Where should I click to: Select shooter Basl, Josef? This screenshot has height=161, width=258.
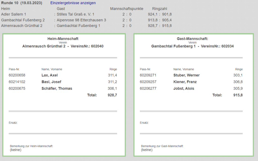51,82
